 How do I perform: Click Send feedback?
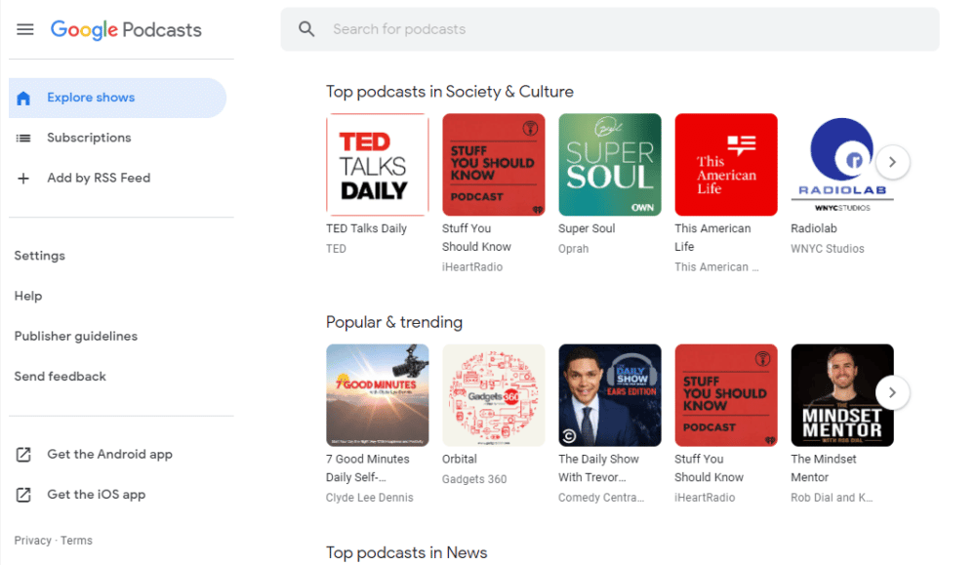61,377
